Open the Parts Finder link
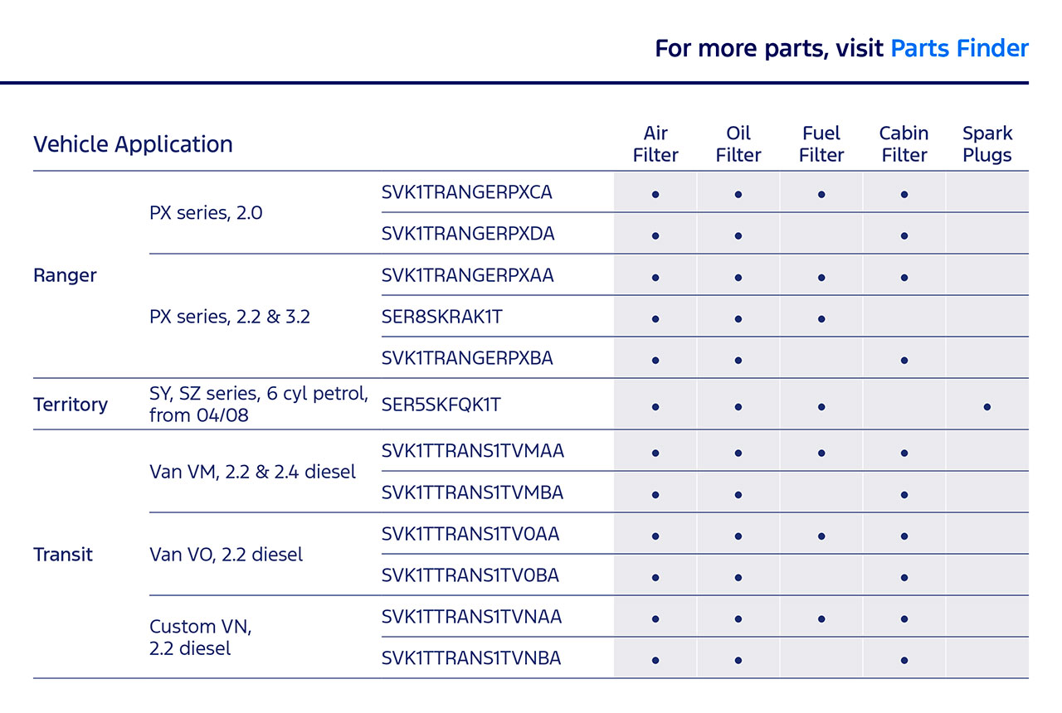This screenshot has width=1062, height=713. click(959, 48)
